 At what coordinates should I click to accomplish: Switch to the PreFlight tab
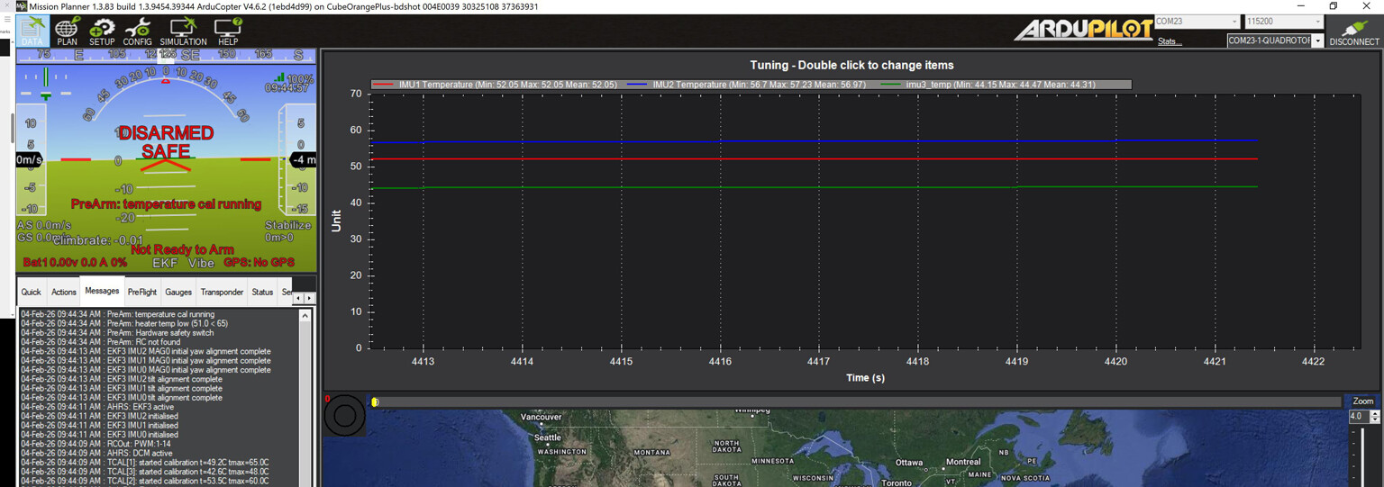[142, 292]
